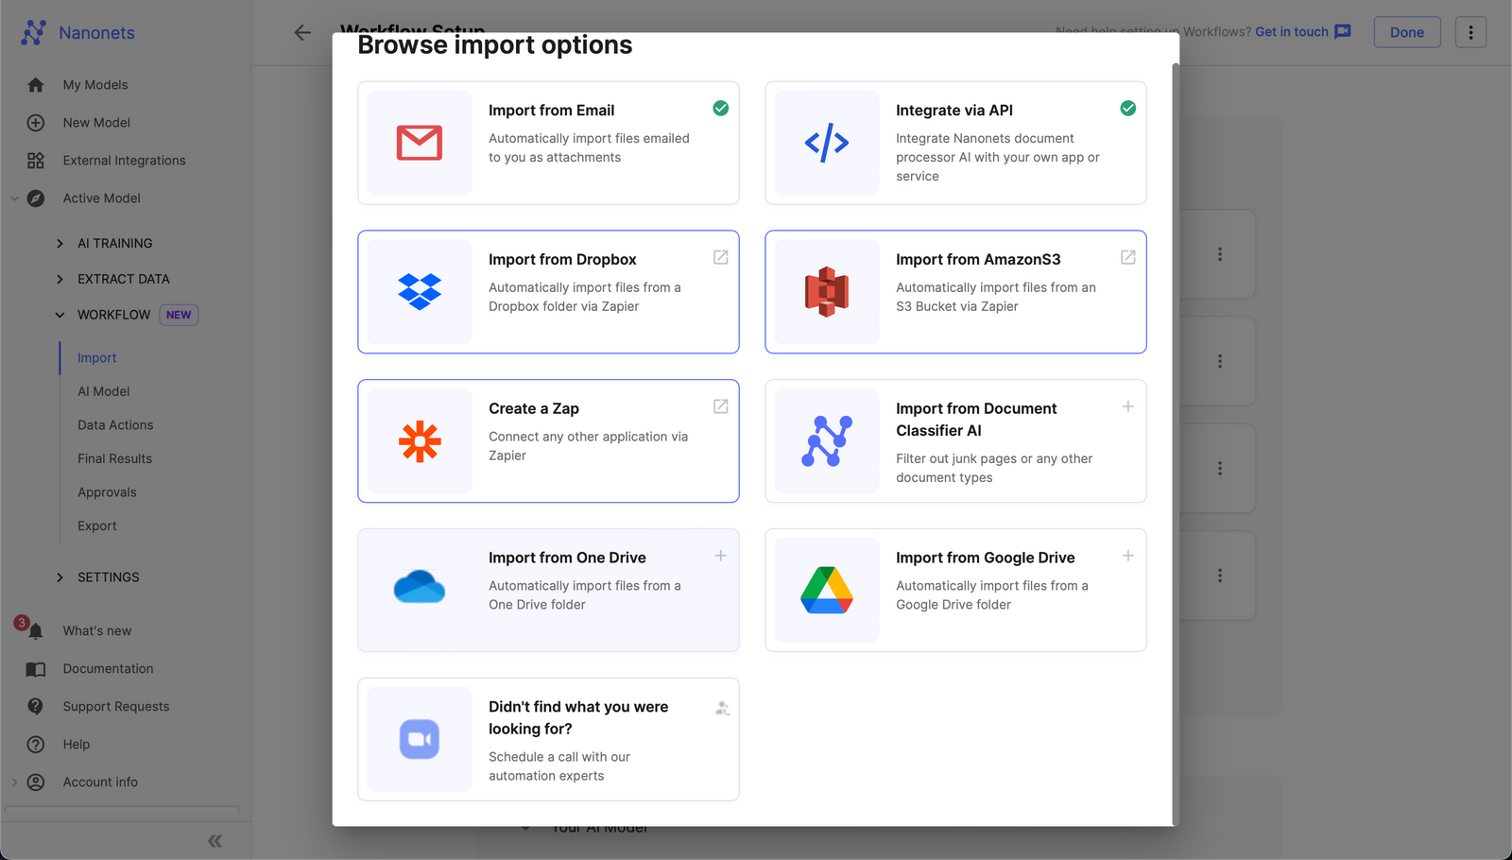Collapse the WORKFLOW section

[x=60, y=315]
